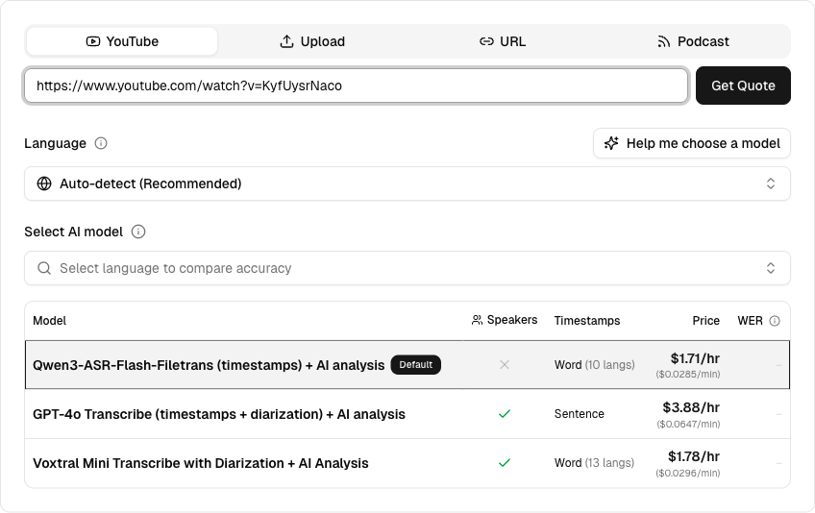Click Word (13 langs) timestamp cell
The height and width of the screenshot is (513, 815).
click(x=594, y=463)
